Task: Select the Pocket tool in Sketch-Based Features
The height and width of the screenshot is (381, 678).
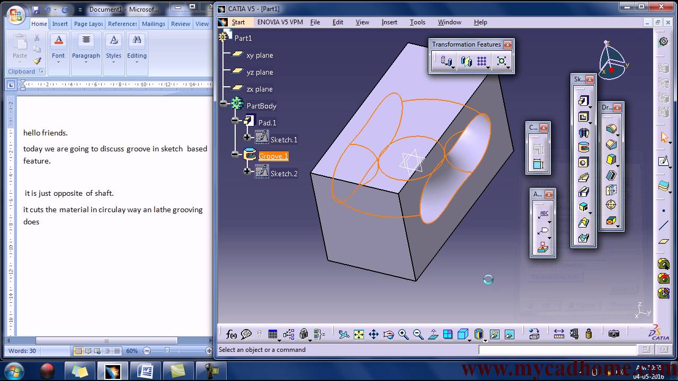Action: 583,117
